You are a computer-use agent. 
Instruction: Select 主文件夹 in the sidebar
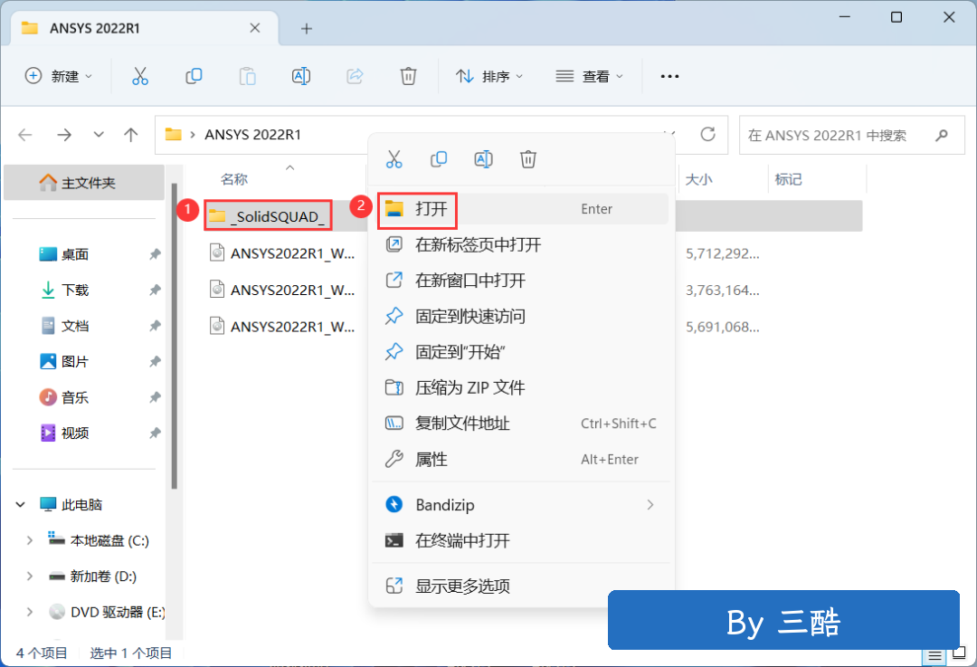[x=84, y=183]
